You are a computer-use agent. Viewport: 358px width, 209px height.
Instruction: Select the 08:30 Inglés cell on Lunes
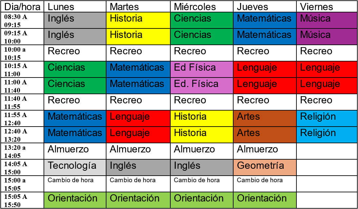[75, 20]
